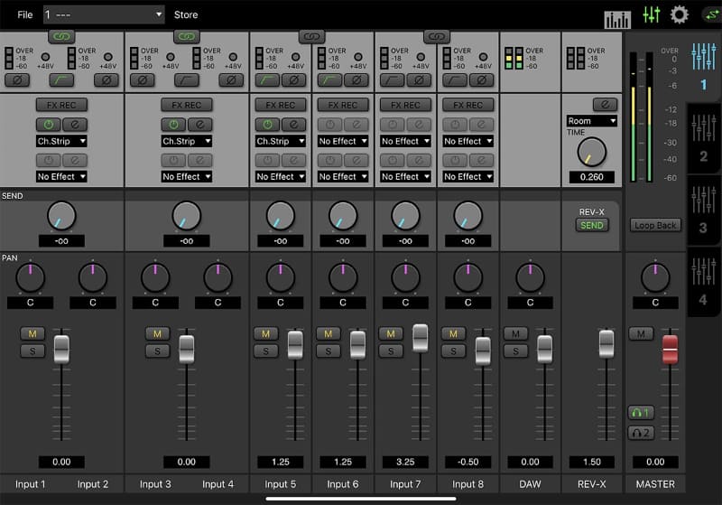Toggle high-pass filter on Input 3/4 strip
Screen dimensions: 722x505
pyautogui.click(x=187, y=80)
